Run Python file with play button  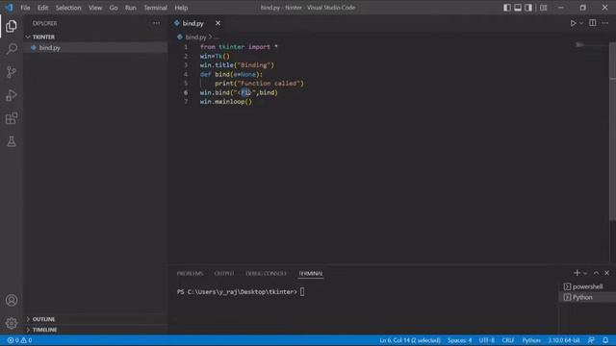574,23
